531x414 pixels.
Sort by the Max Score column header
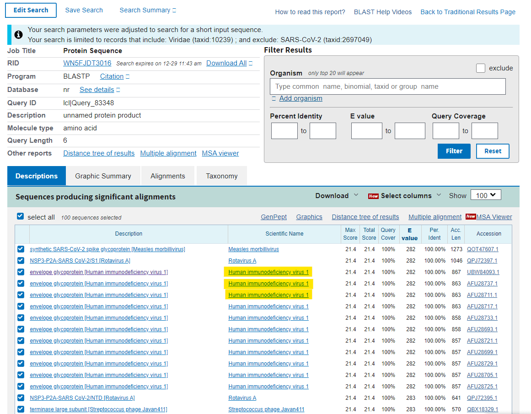pyautogui.click(x=350, y=234)
